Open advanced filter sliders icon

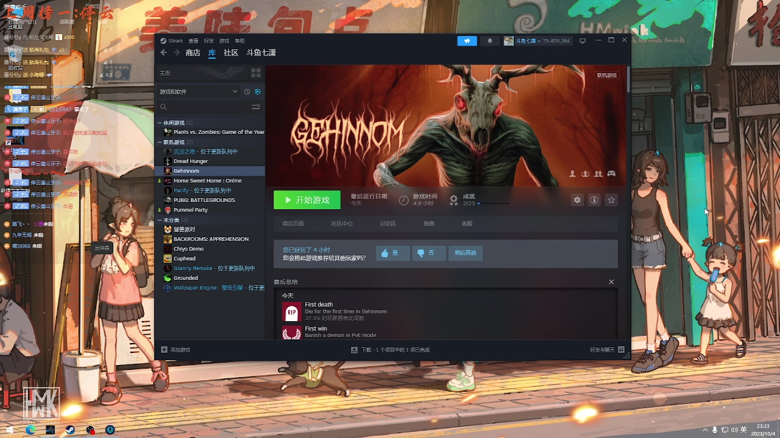(256, 107)
